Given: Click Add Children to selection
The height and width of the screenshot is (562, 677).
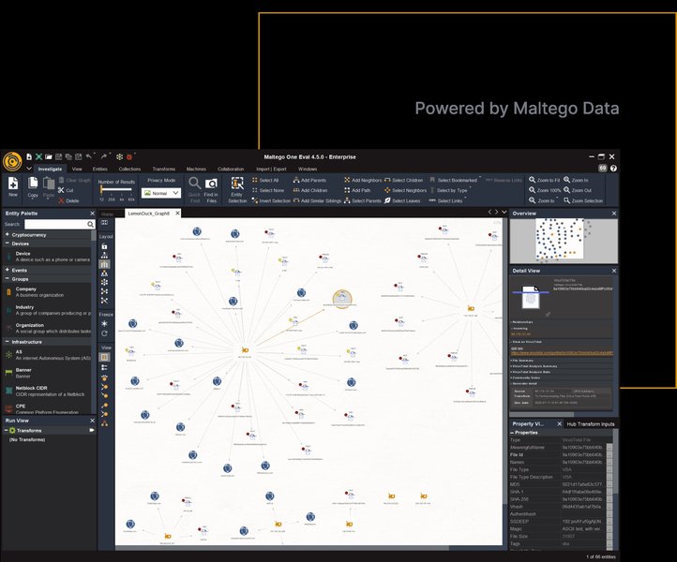Looking at the screenshot, I should click(310, 190).
